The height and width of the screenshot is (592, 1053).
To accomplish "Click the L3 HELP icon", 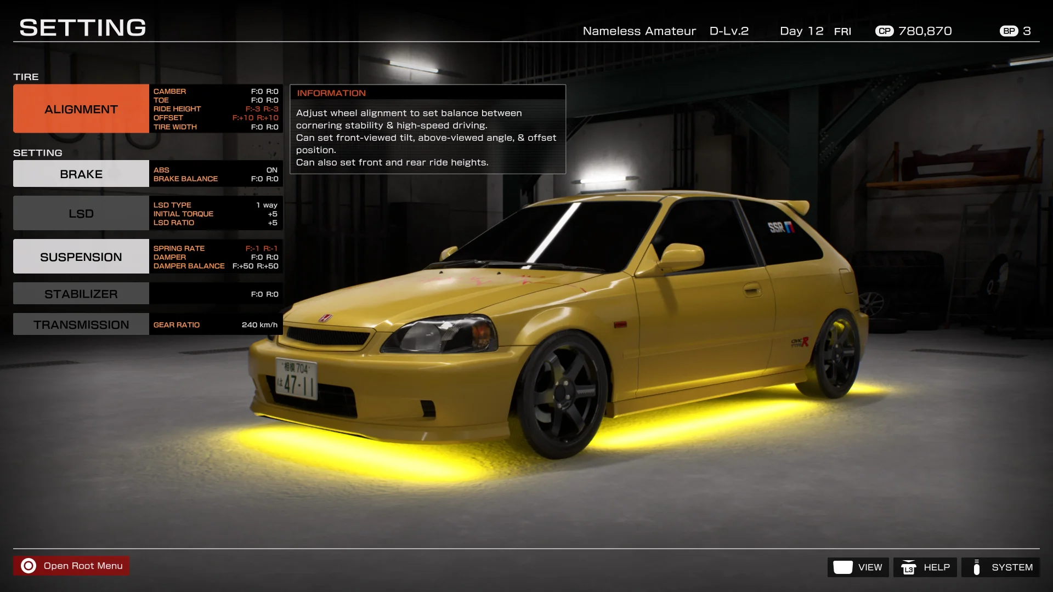I will [908, 567].
